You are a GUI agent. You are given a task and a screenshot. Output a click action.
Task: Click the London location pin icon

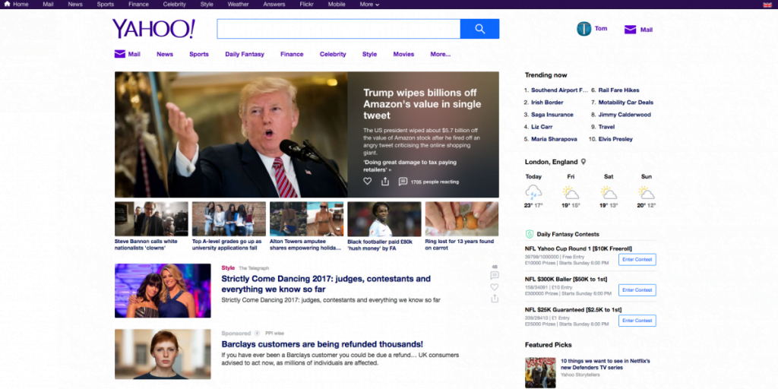(x=583, y=162)
